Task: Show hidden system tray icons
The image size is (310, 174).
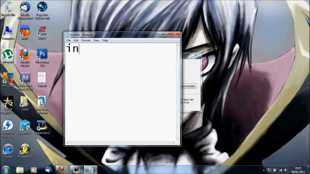Action: point(263,170)
